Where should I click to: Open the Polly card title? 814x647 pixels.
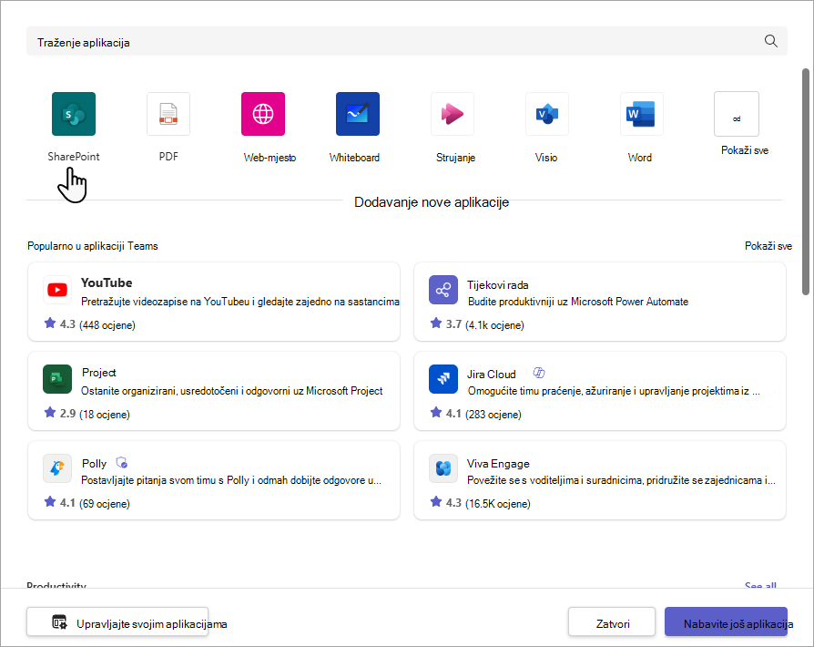point(94,463)
